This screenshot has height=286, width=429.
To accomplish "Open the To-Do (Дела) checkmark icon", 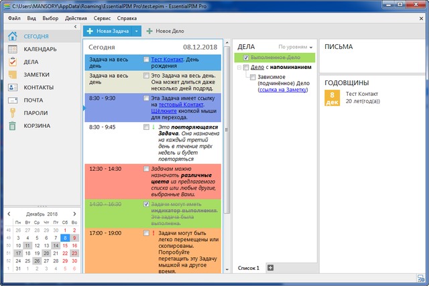I will click(13, 62).
